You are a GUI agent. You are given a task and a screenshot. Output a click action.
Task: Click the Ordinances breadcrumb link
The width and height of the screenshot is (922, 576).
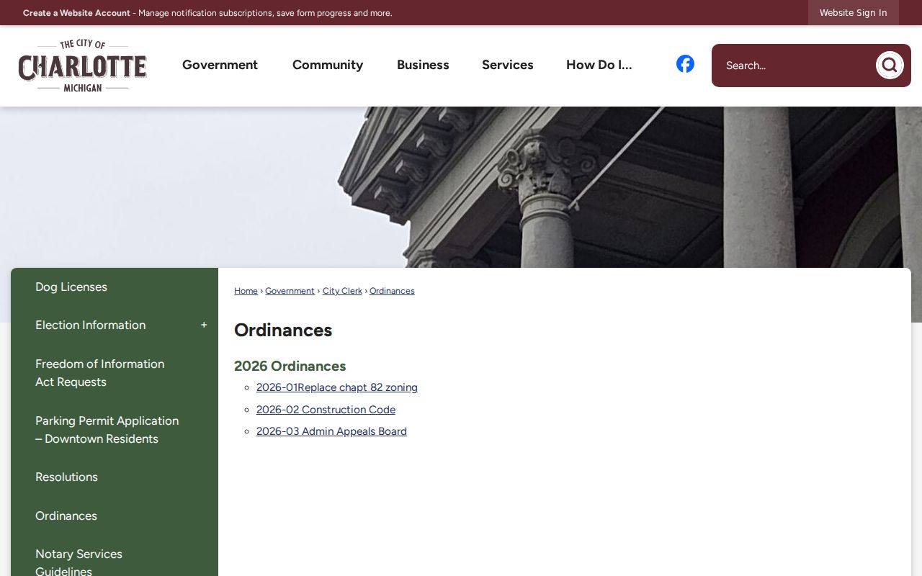[x=392, y=291]
